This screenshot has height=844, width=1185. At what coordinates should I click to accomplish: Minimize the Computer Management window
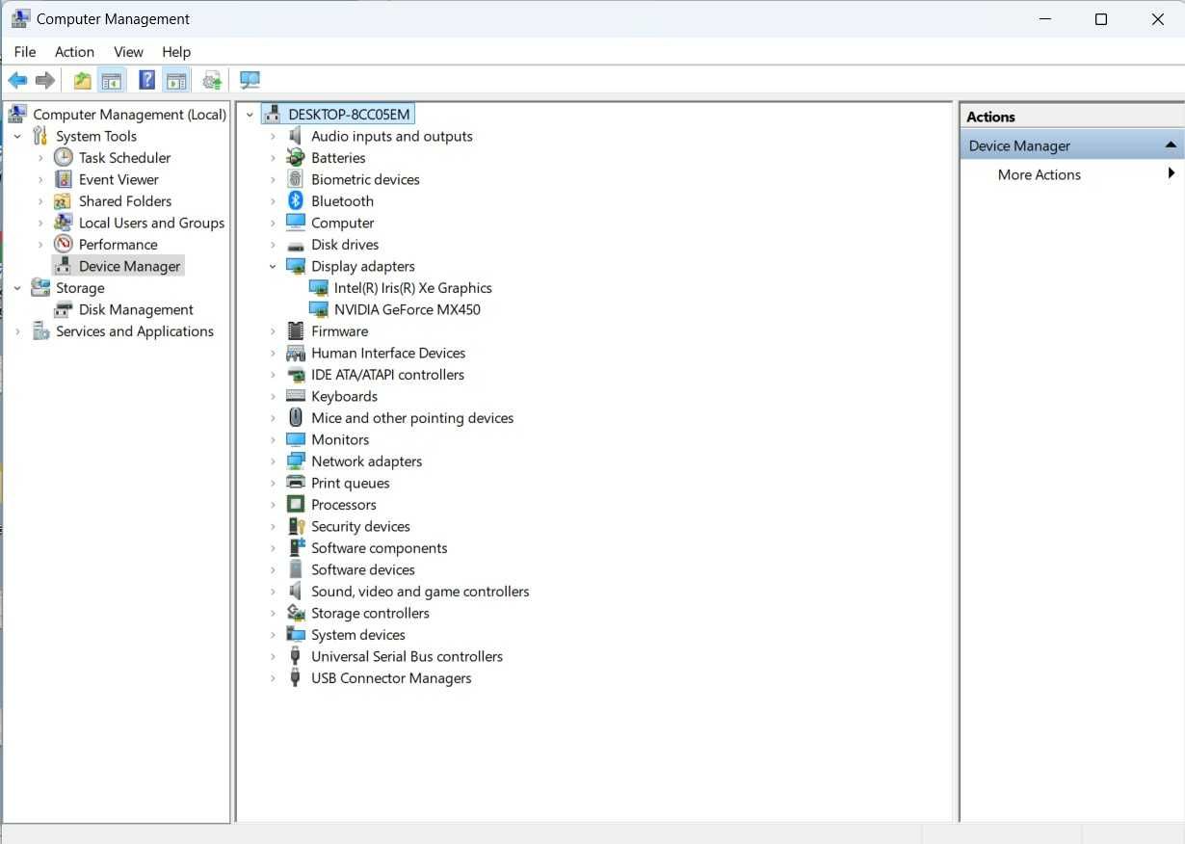[x=1044, y=19]
